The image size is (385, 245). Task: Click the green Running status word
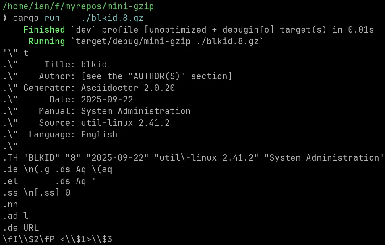point(47,41)
